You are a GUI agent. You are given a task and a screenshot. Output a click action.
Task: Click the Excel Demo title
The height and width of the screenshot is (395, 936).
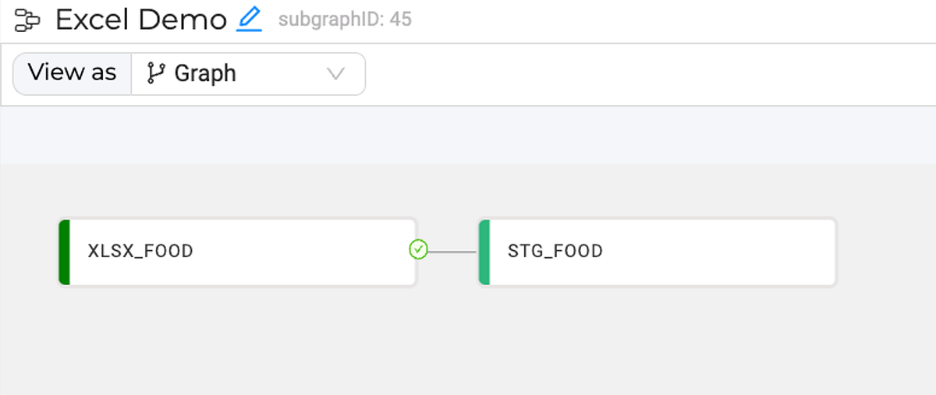click(141, 20)
